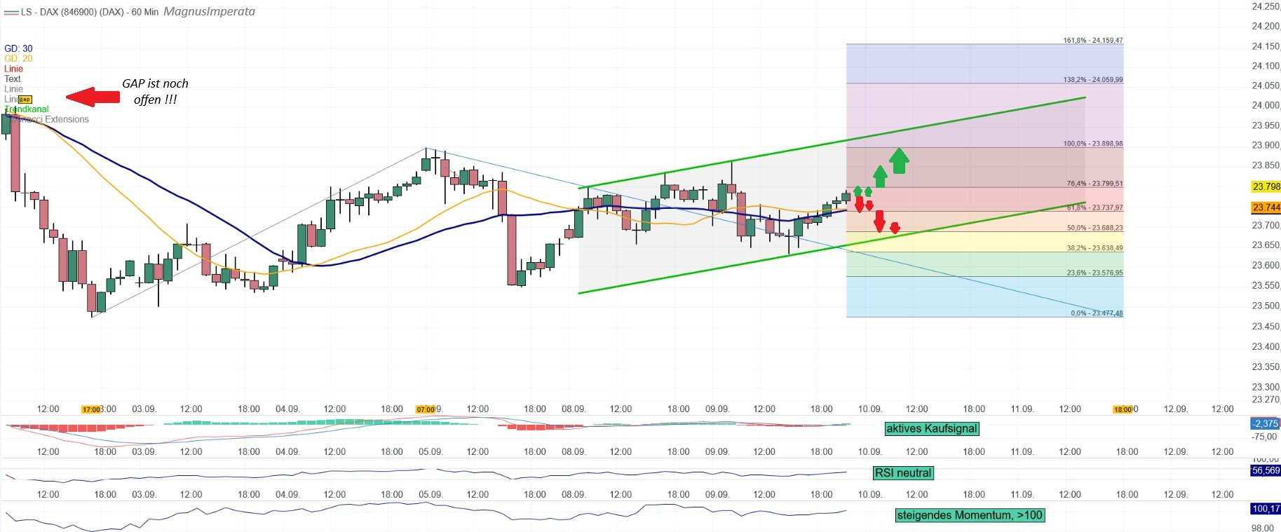The height and width of the screenshot is (532, 1281).
Task: Select the largest green up arrow
Action: point(899,161)
